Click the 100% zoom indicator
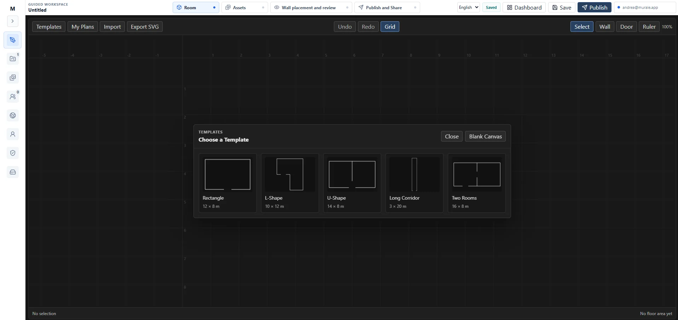The image size is (678, 320). [667, 27]
